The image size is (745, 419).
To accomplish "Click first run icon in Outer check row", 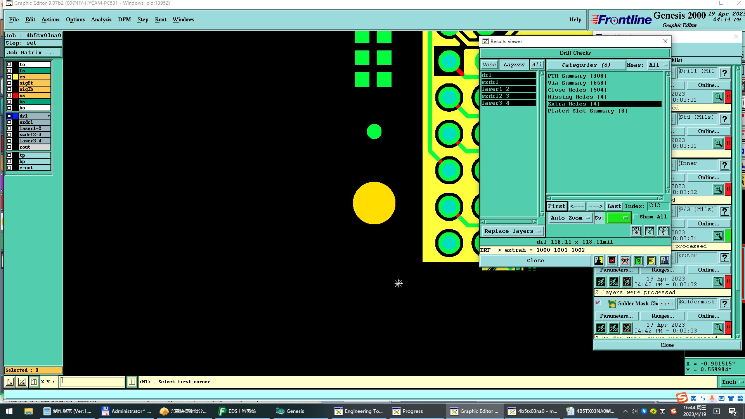I will [x=601, y=282].
